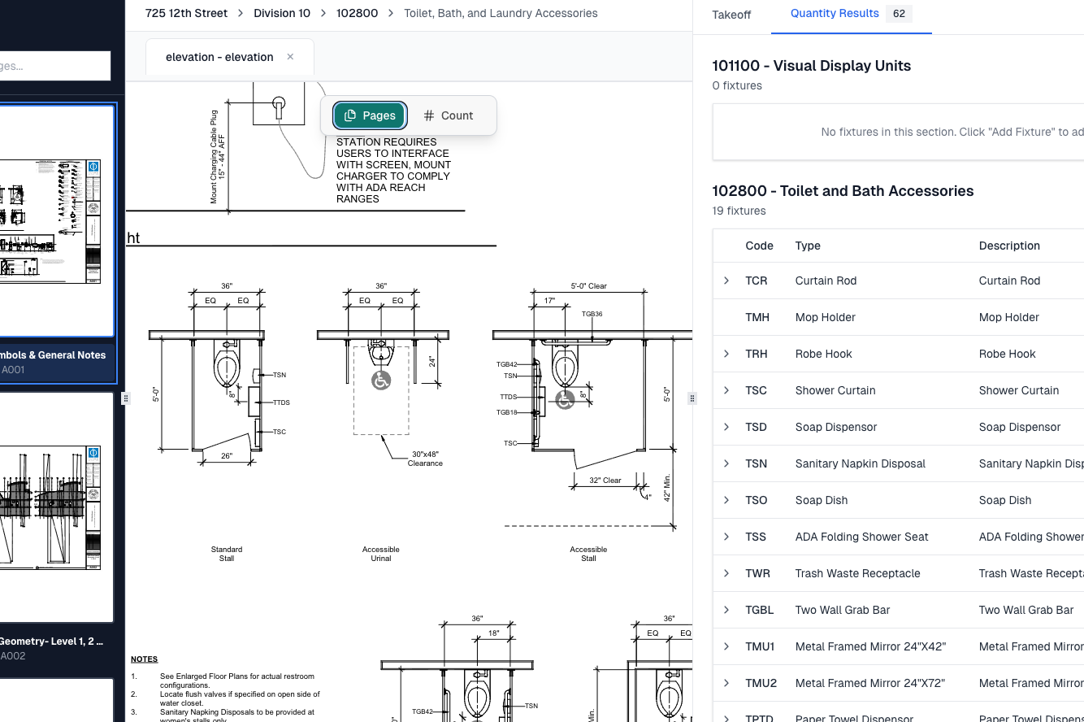The width and height of the screenshot is (1084, 722).
Task: Click the Pages mode button
Action: [370, 115]
